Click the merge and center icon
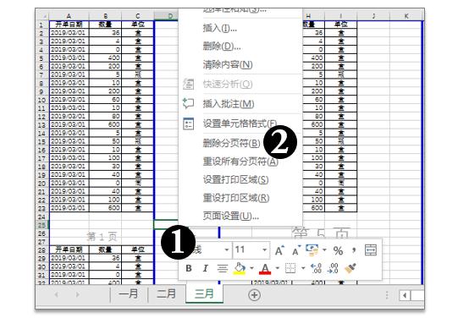 point(371,250)
